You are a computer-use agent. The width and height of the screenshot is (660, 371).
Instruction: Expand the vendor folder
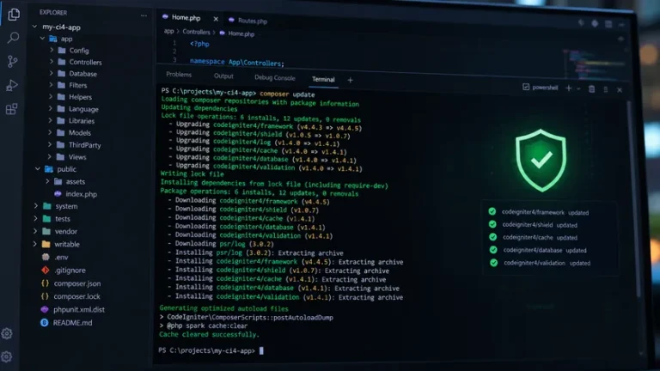click(35, 231)
